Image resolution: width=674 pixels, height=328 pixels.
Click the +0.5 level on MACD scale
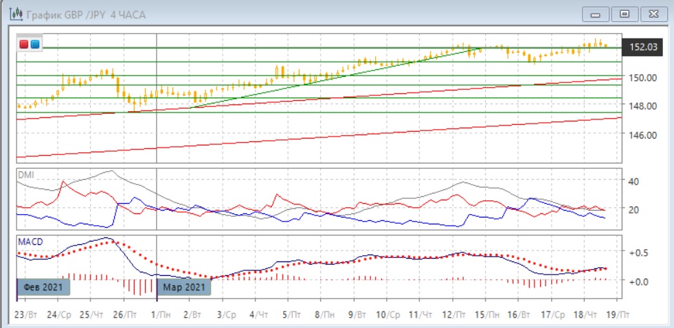click(638, 253)
